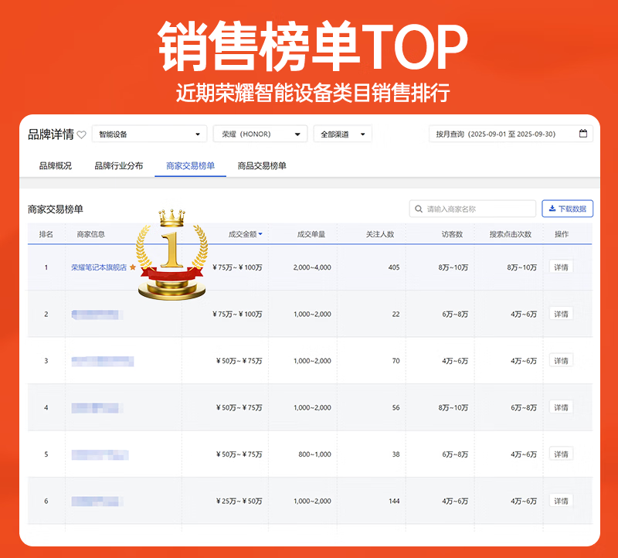This screenshot has height=558, width=618.
Task: Switch to the 品牌行业分布 tab
Action: pyautogui.click(x=118, y=165)
